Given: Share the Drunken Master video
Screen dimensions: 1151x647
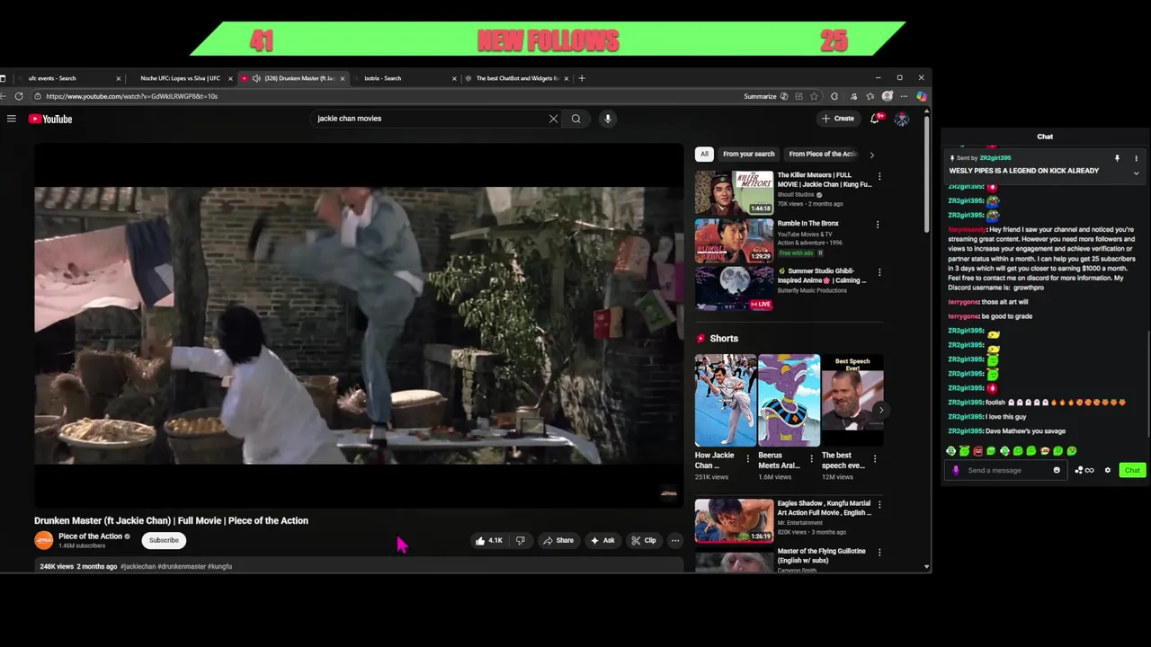Looking at the screenshot, I should pyautogui.click(x=558, y=540).
